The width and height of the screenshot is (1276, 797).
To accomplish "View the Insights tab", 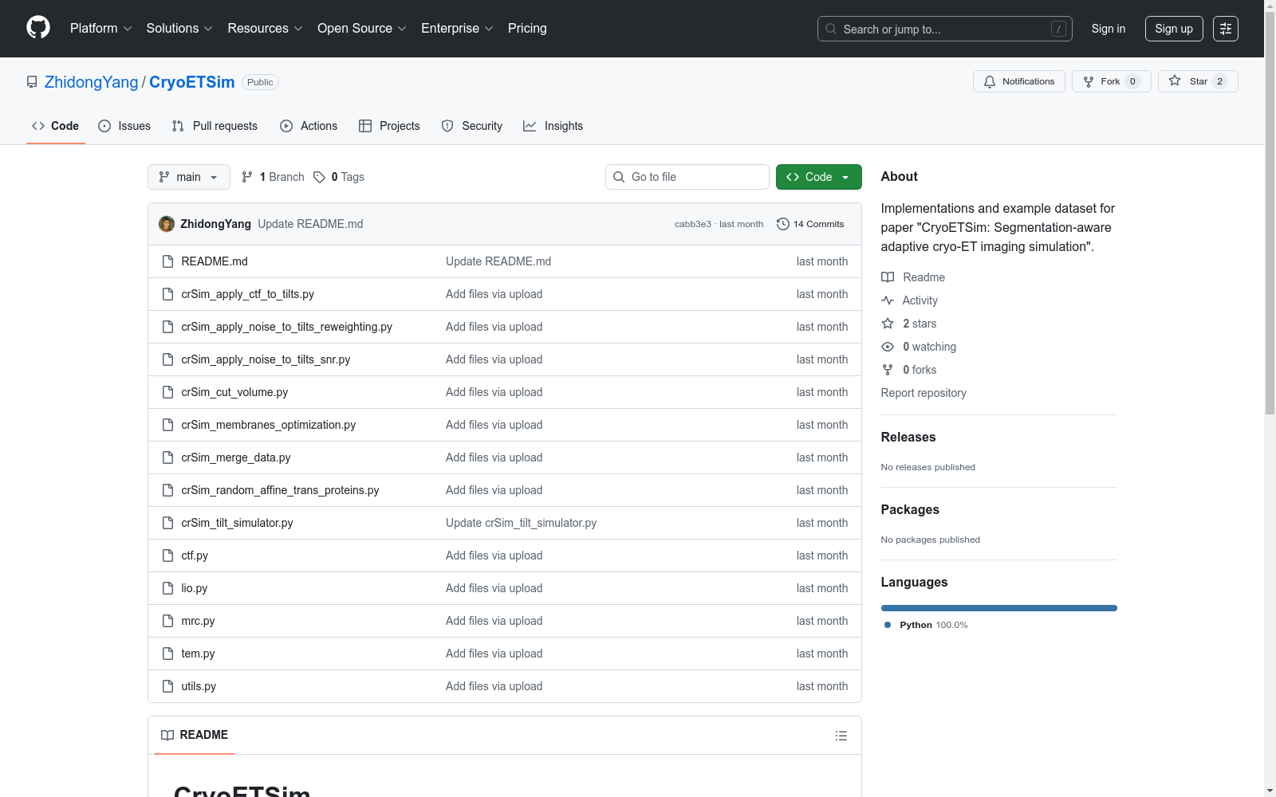I will click(553, 126).
